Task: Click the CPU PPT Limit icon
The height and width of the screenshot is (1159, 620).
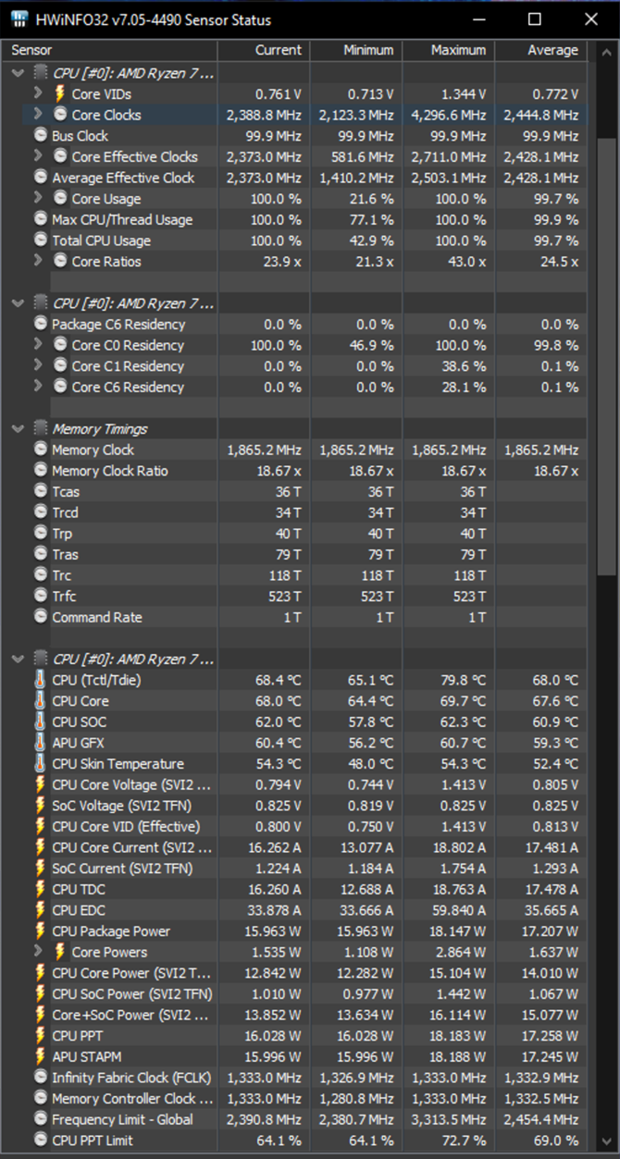Action: click(x=41, y=1141)
